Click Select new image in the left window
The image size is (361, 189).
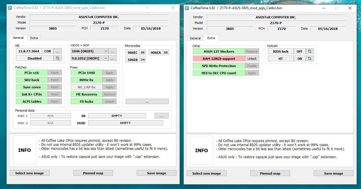29,173
